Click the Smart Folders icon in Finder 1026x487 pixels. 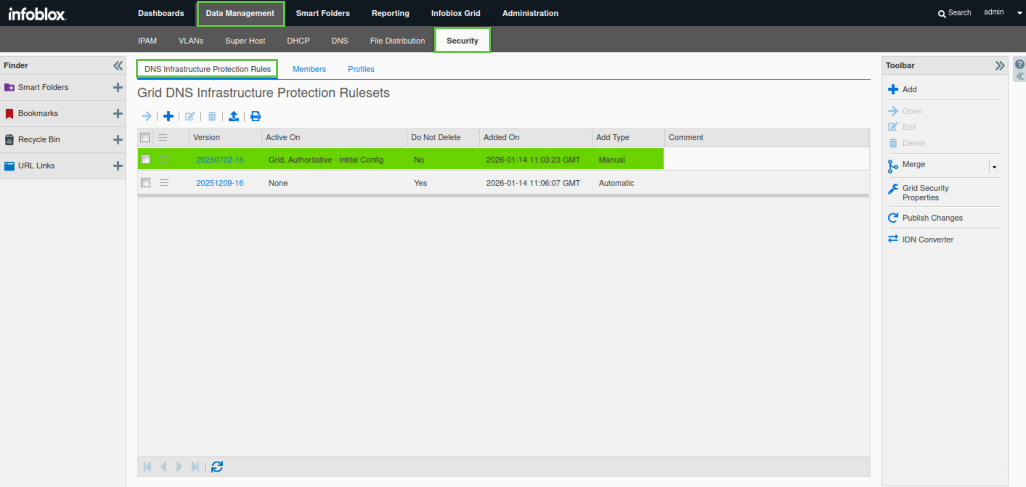click(9, 87)
